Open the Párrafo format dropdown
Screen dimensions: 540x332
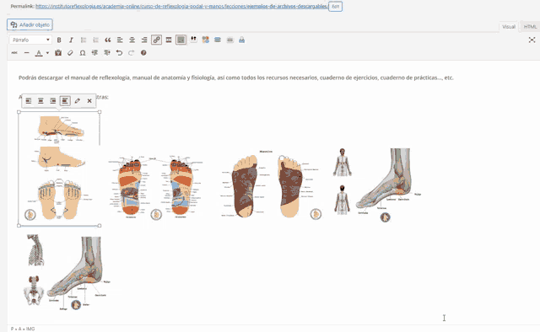(30, 40)
